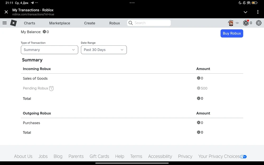
Task: Go to the Charts tab
Action: [30, 23]
